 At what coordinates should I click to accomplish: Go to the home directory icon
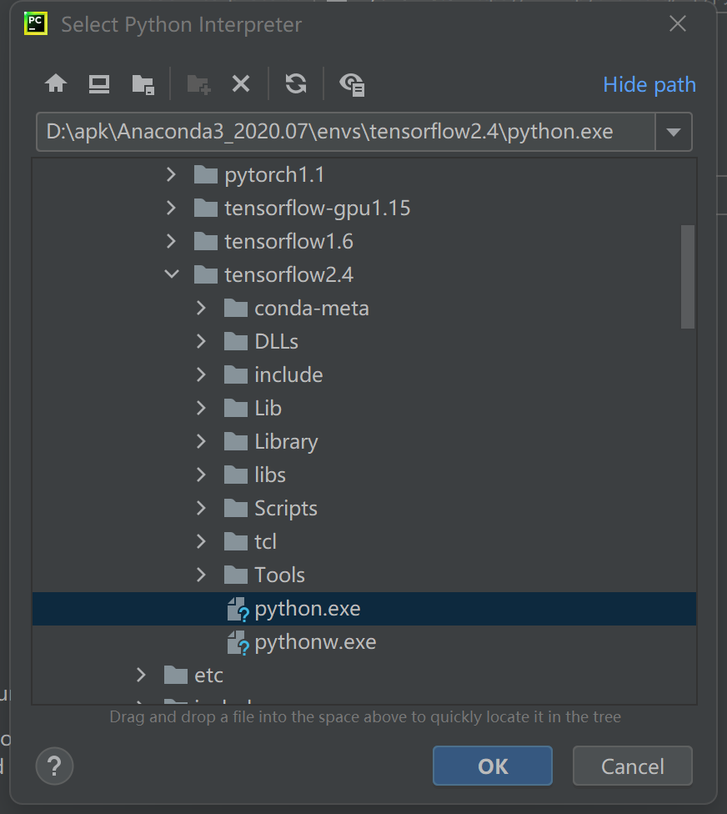(56, 83)
